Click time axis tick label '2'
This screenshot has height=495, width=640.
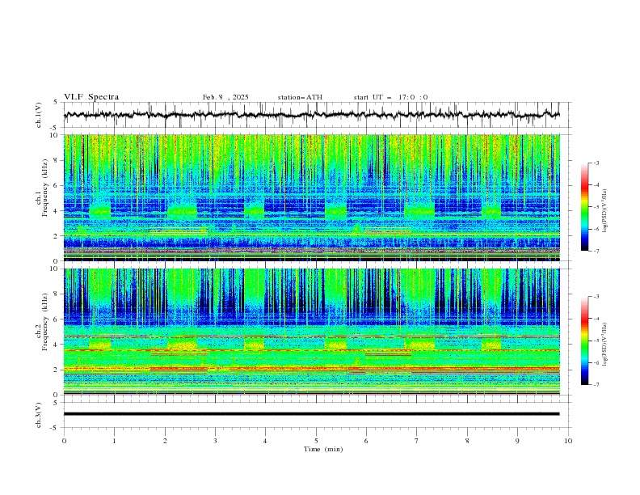pos(165,441)
